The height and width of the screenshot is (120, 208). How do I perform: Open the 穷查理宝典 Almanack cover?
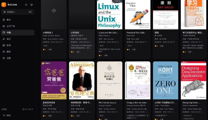tap(82, 80)
